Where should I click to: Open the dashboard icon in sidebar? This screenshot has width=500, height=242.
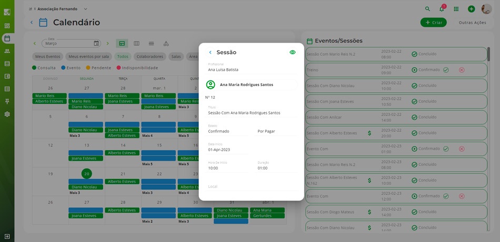coord(7,26)
